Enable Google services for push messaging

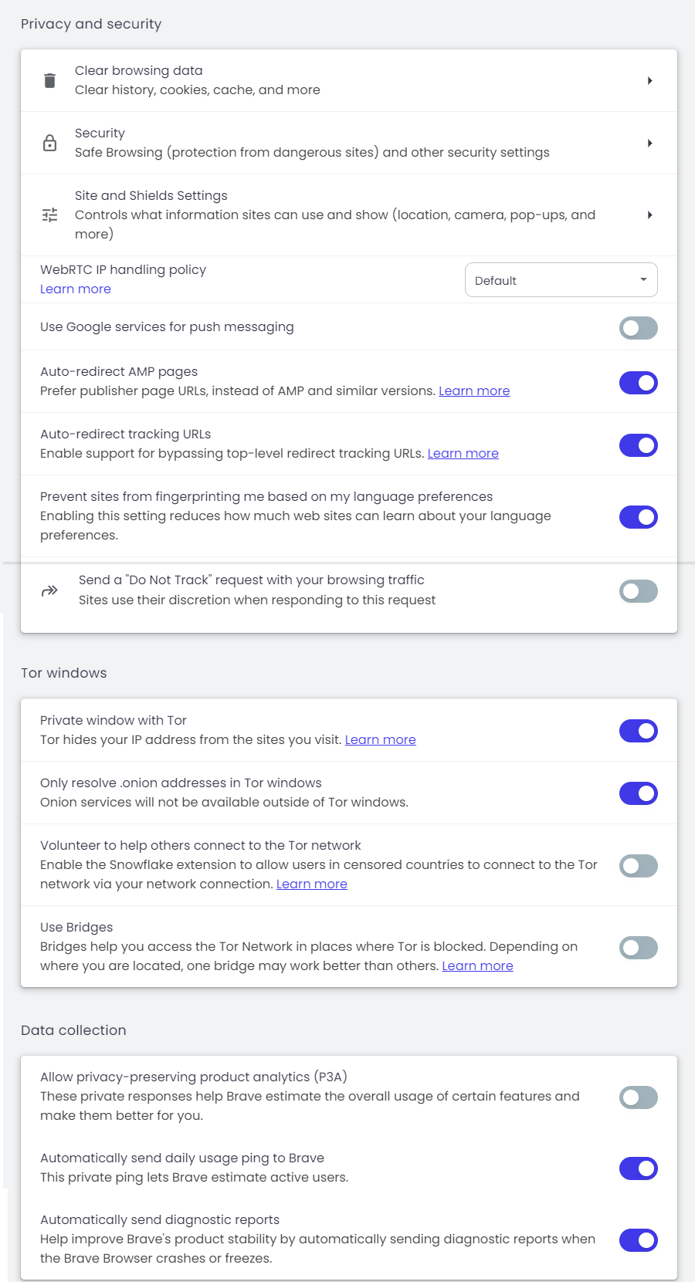coord(639,328)
